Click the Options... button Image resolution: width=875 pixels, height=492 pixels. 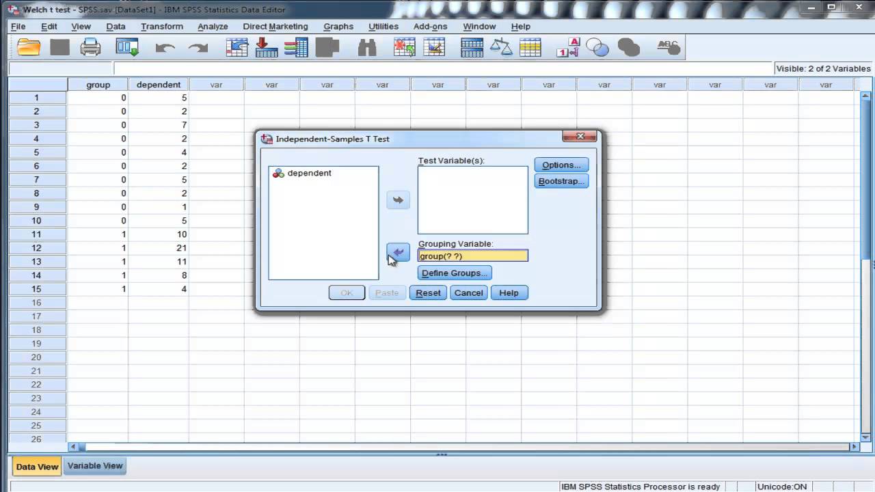tap(561, 165)
